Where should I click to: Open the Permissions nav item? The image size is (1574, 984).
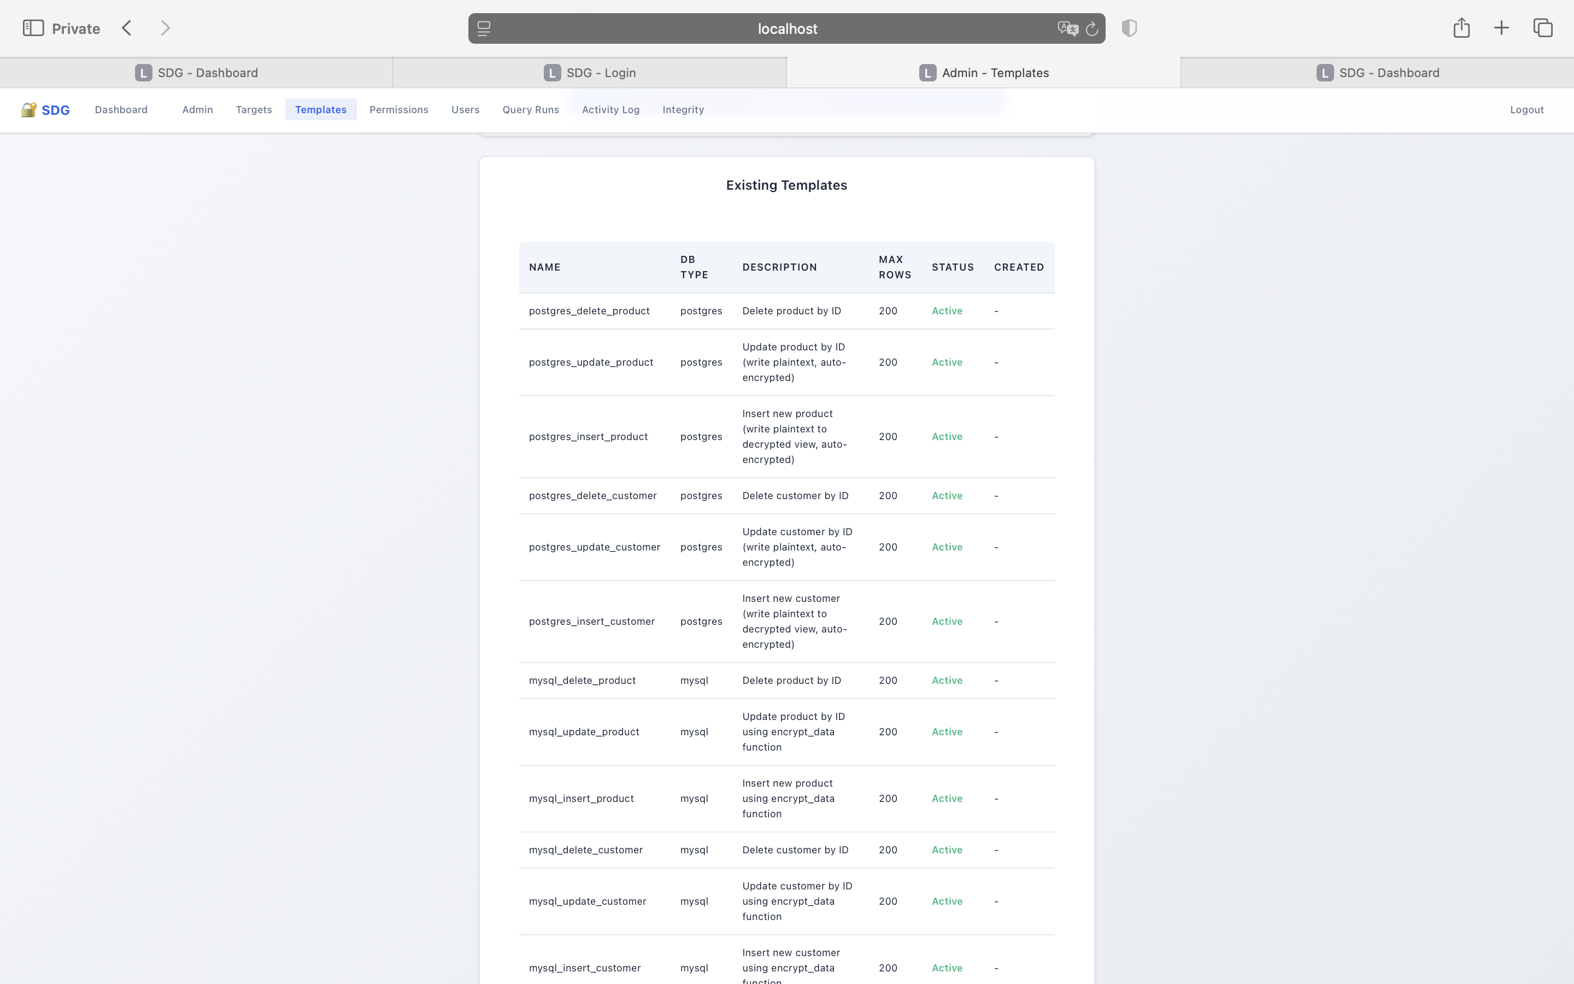point(399,110)
